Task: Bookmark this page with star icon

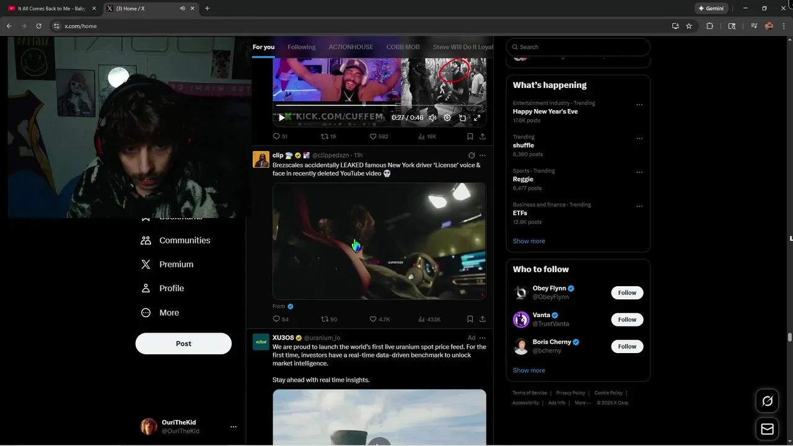Action: (x=689, y=26)
